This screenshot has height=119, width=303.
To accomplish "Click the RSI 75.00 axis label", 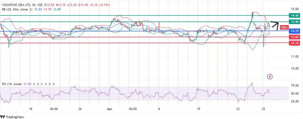I will click(x=294, y=85).
